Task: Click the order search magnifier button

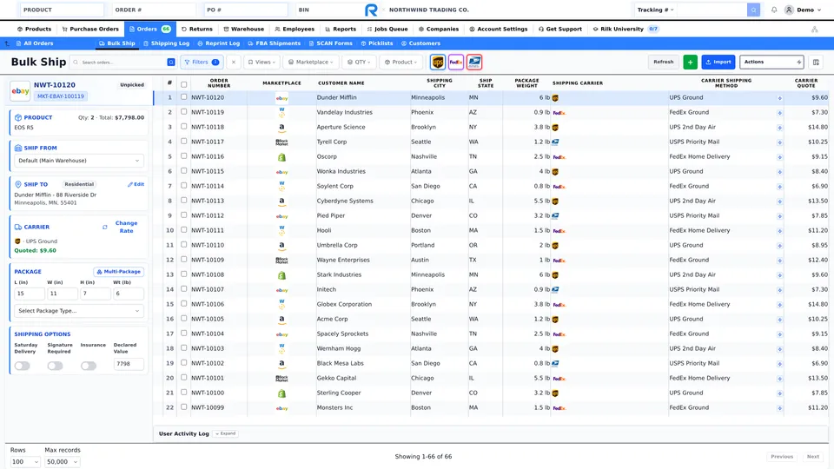Action: [x=171, y=63]
